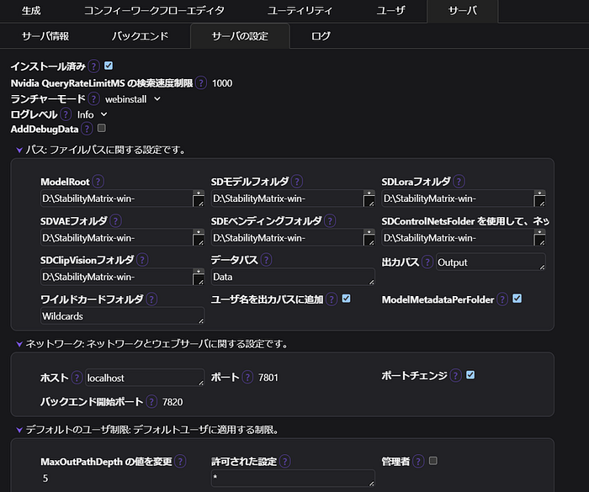This screenshot has height=492, width=589.
Task: Click help icon beside ワイルドカードフォルダ
Action: [x=151, y=299]
